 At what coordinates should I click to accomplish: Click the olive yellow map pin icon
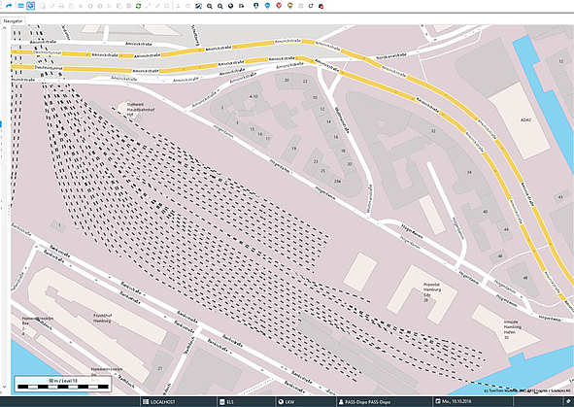pos(290,6)
